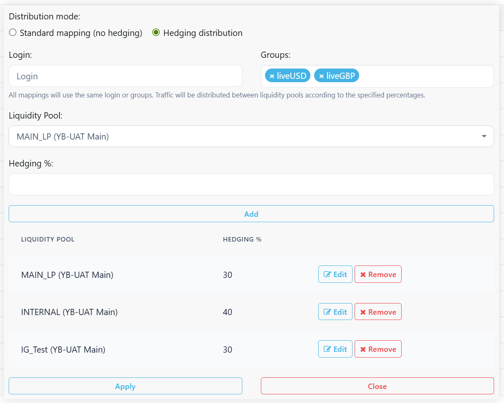The height and width of the screenshot is (403, 504).
Task: Edit the INTERNAL pool hedging row
Action: (x=335, y=312)
